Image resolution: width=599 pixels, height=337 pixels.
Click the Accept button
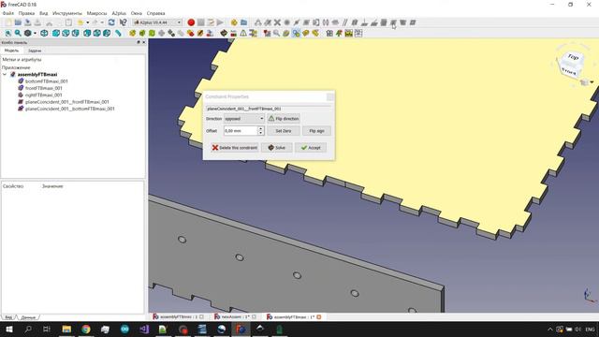coord(311,148)
